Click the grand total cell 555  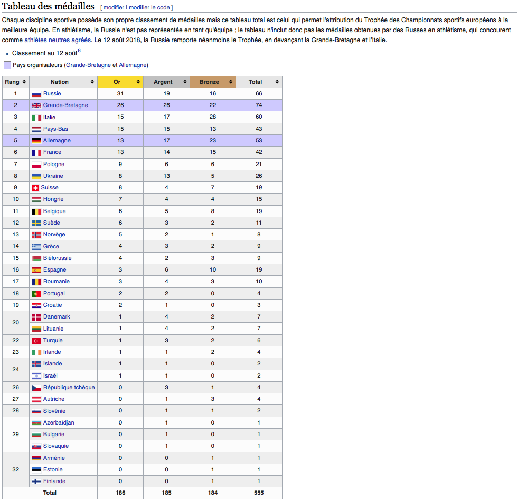(x=259, y=493)
